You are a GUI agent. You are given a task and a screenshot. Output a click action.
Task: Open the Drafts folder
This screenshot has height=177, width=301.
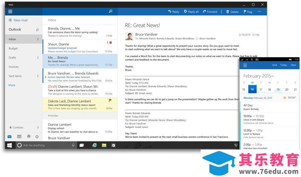[24, 57]
